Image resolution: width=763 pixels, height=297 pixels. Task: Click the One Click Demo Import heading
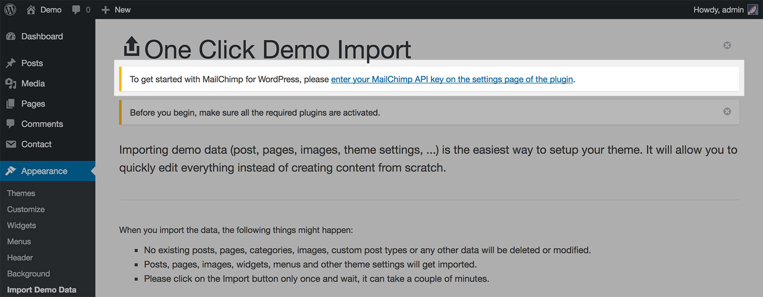278,49
